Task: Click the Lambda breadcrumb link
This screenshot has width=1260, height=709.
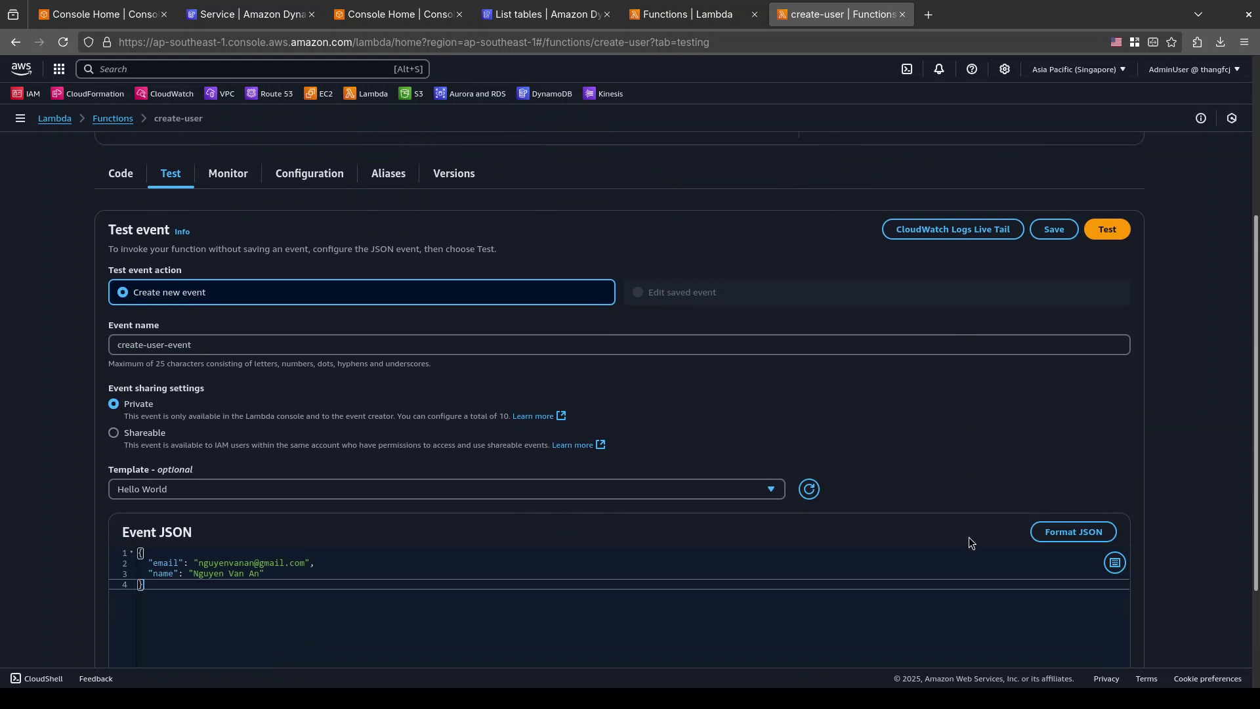Action: pyautogui.click(x=54, y=118)
